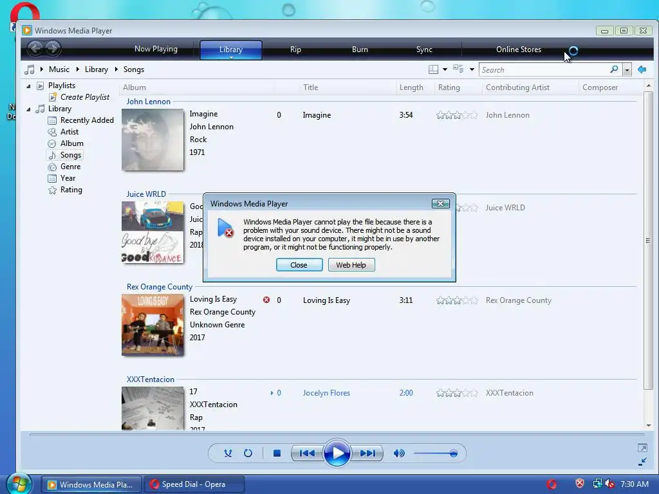
Task: Skip to the Previous track
Action: pos(307,453)
